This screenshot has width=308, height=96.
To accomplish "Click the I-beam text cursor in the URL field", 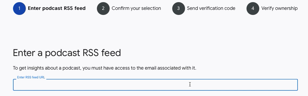I will click(x=190, y=84).
